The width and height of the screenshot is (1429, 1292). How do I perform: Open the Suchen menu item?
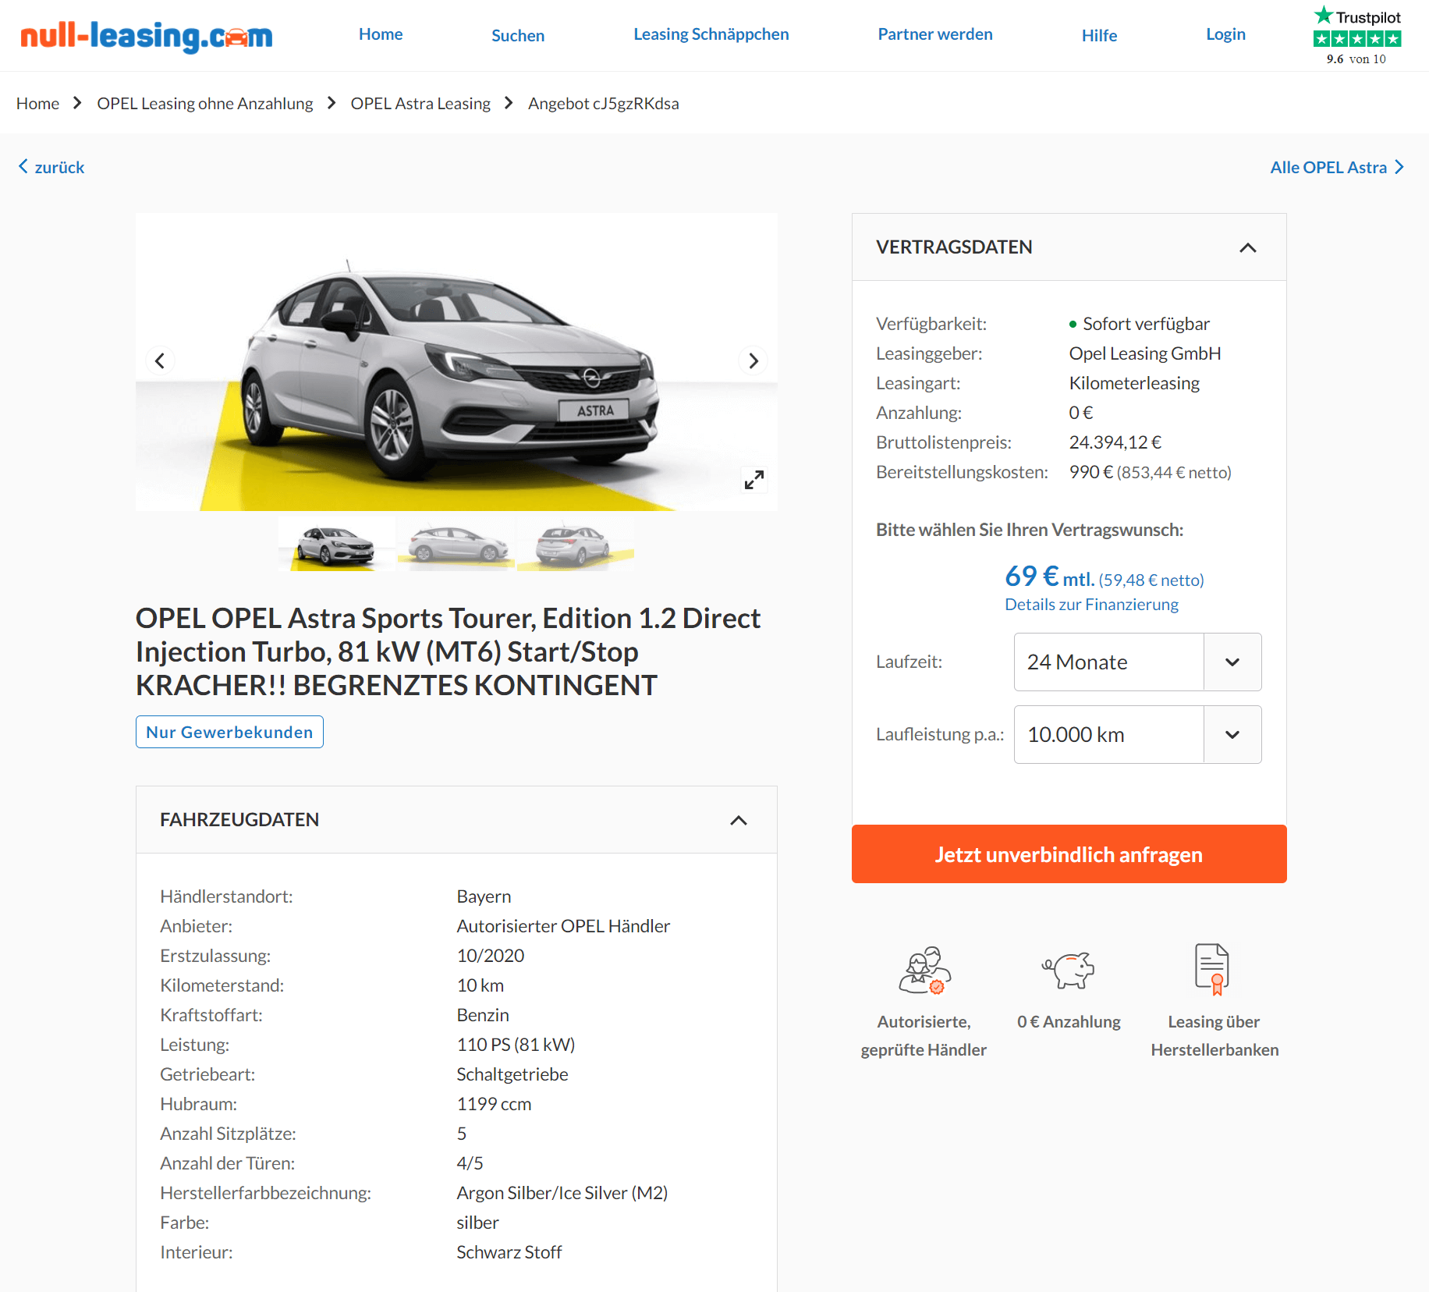(518, 35)
